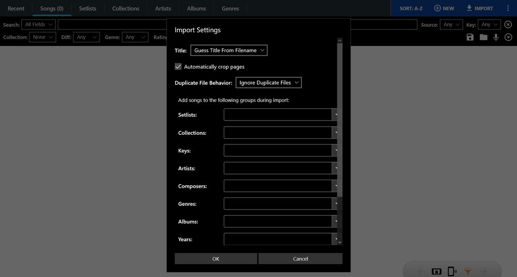Expand the Years dropdown arrow
The height and width of the screenshot is (277, 517).
(336, 239)
